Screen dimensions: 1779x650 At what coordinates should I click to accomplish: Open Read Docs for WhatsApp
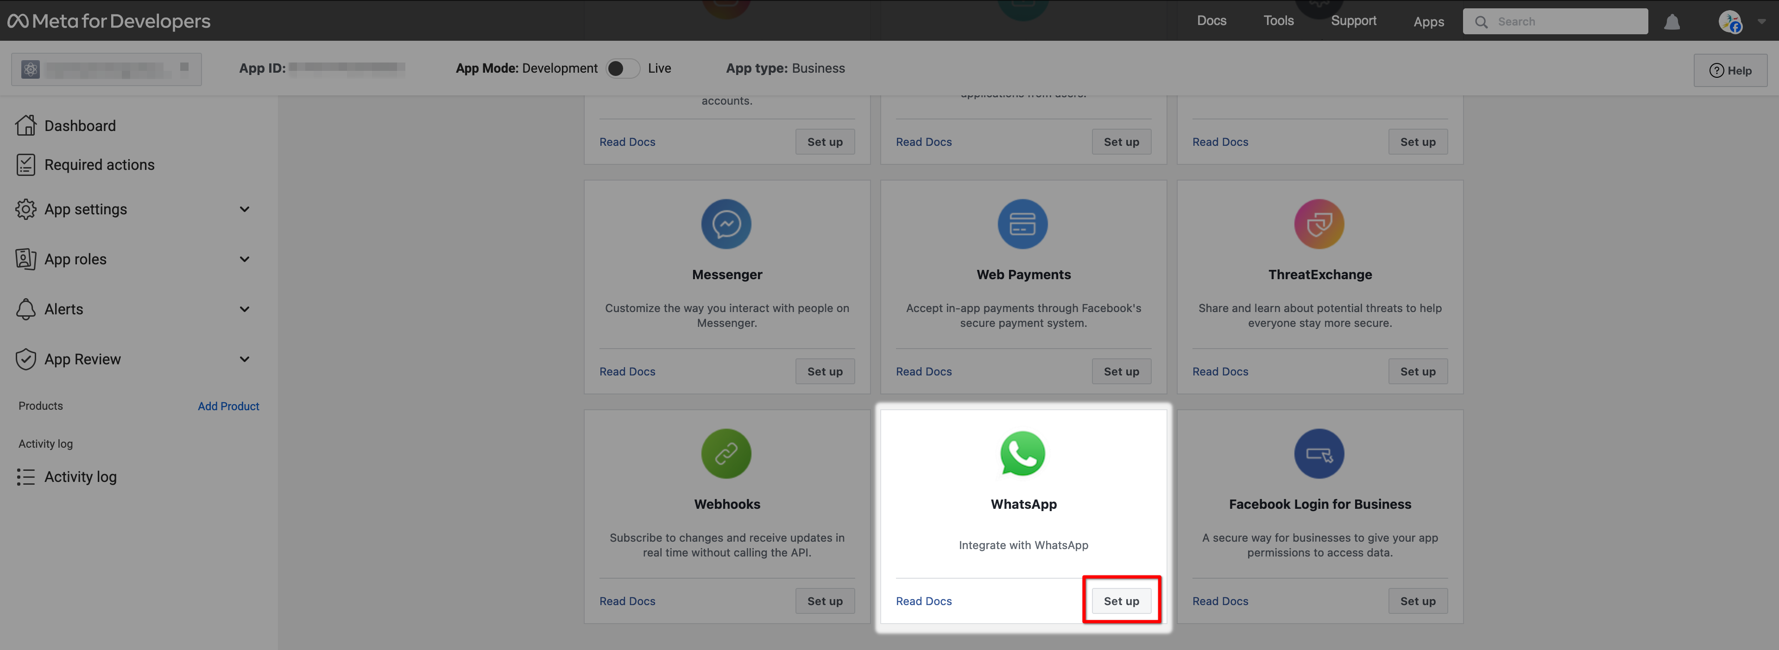(x=923, y=601)
